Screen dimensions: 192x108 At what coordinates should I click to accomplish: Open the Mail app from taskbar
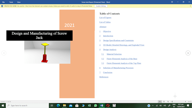[71, 105]
